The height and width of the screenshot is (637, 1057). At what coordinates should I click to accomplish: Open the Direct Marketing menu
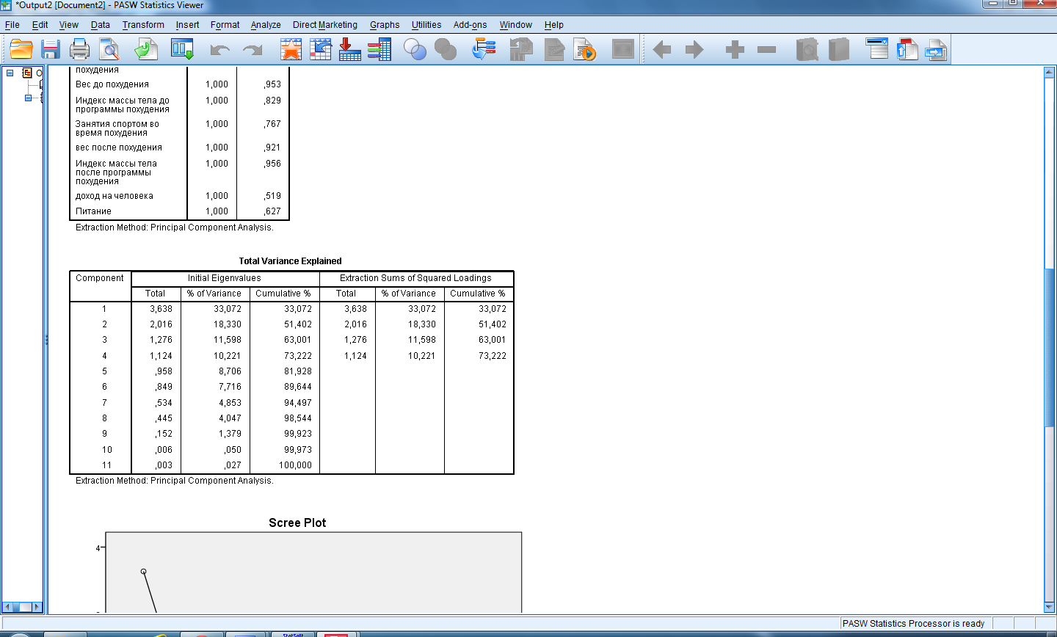[x=325, y=25]
